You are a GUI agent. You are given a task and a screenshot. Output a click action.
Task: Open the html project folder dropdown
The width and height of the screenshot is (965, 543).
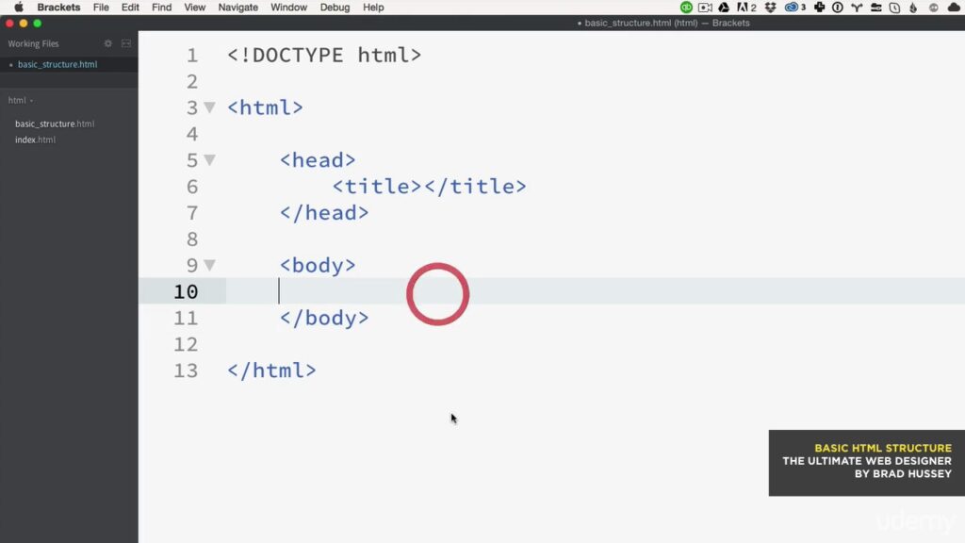(x=21, y=100)
